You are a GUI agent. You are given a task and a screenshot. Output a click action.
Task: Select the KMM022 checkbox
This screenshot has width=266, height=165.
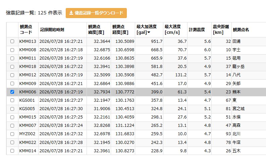pyautogui.click(x=12, y=142)
